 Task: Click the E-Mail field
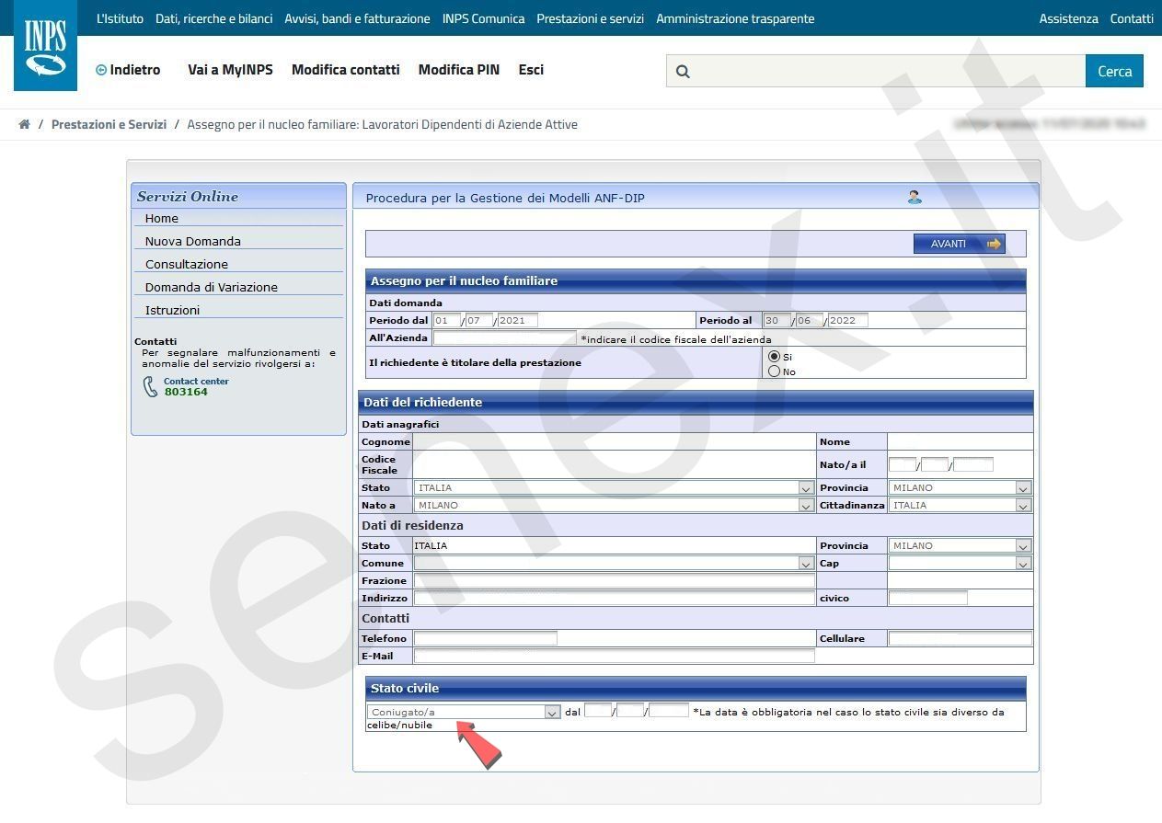pyautogui.click(x=614, y=657)
